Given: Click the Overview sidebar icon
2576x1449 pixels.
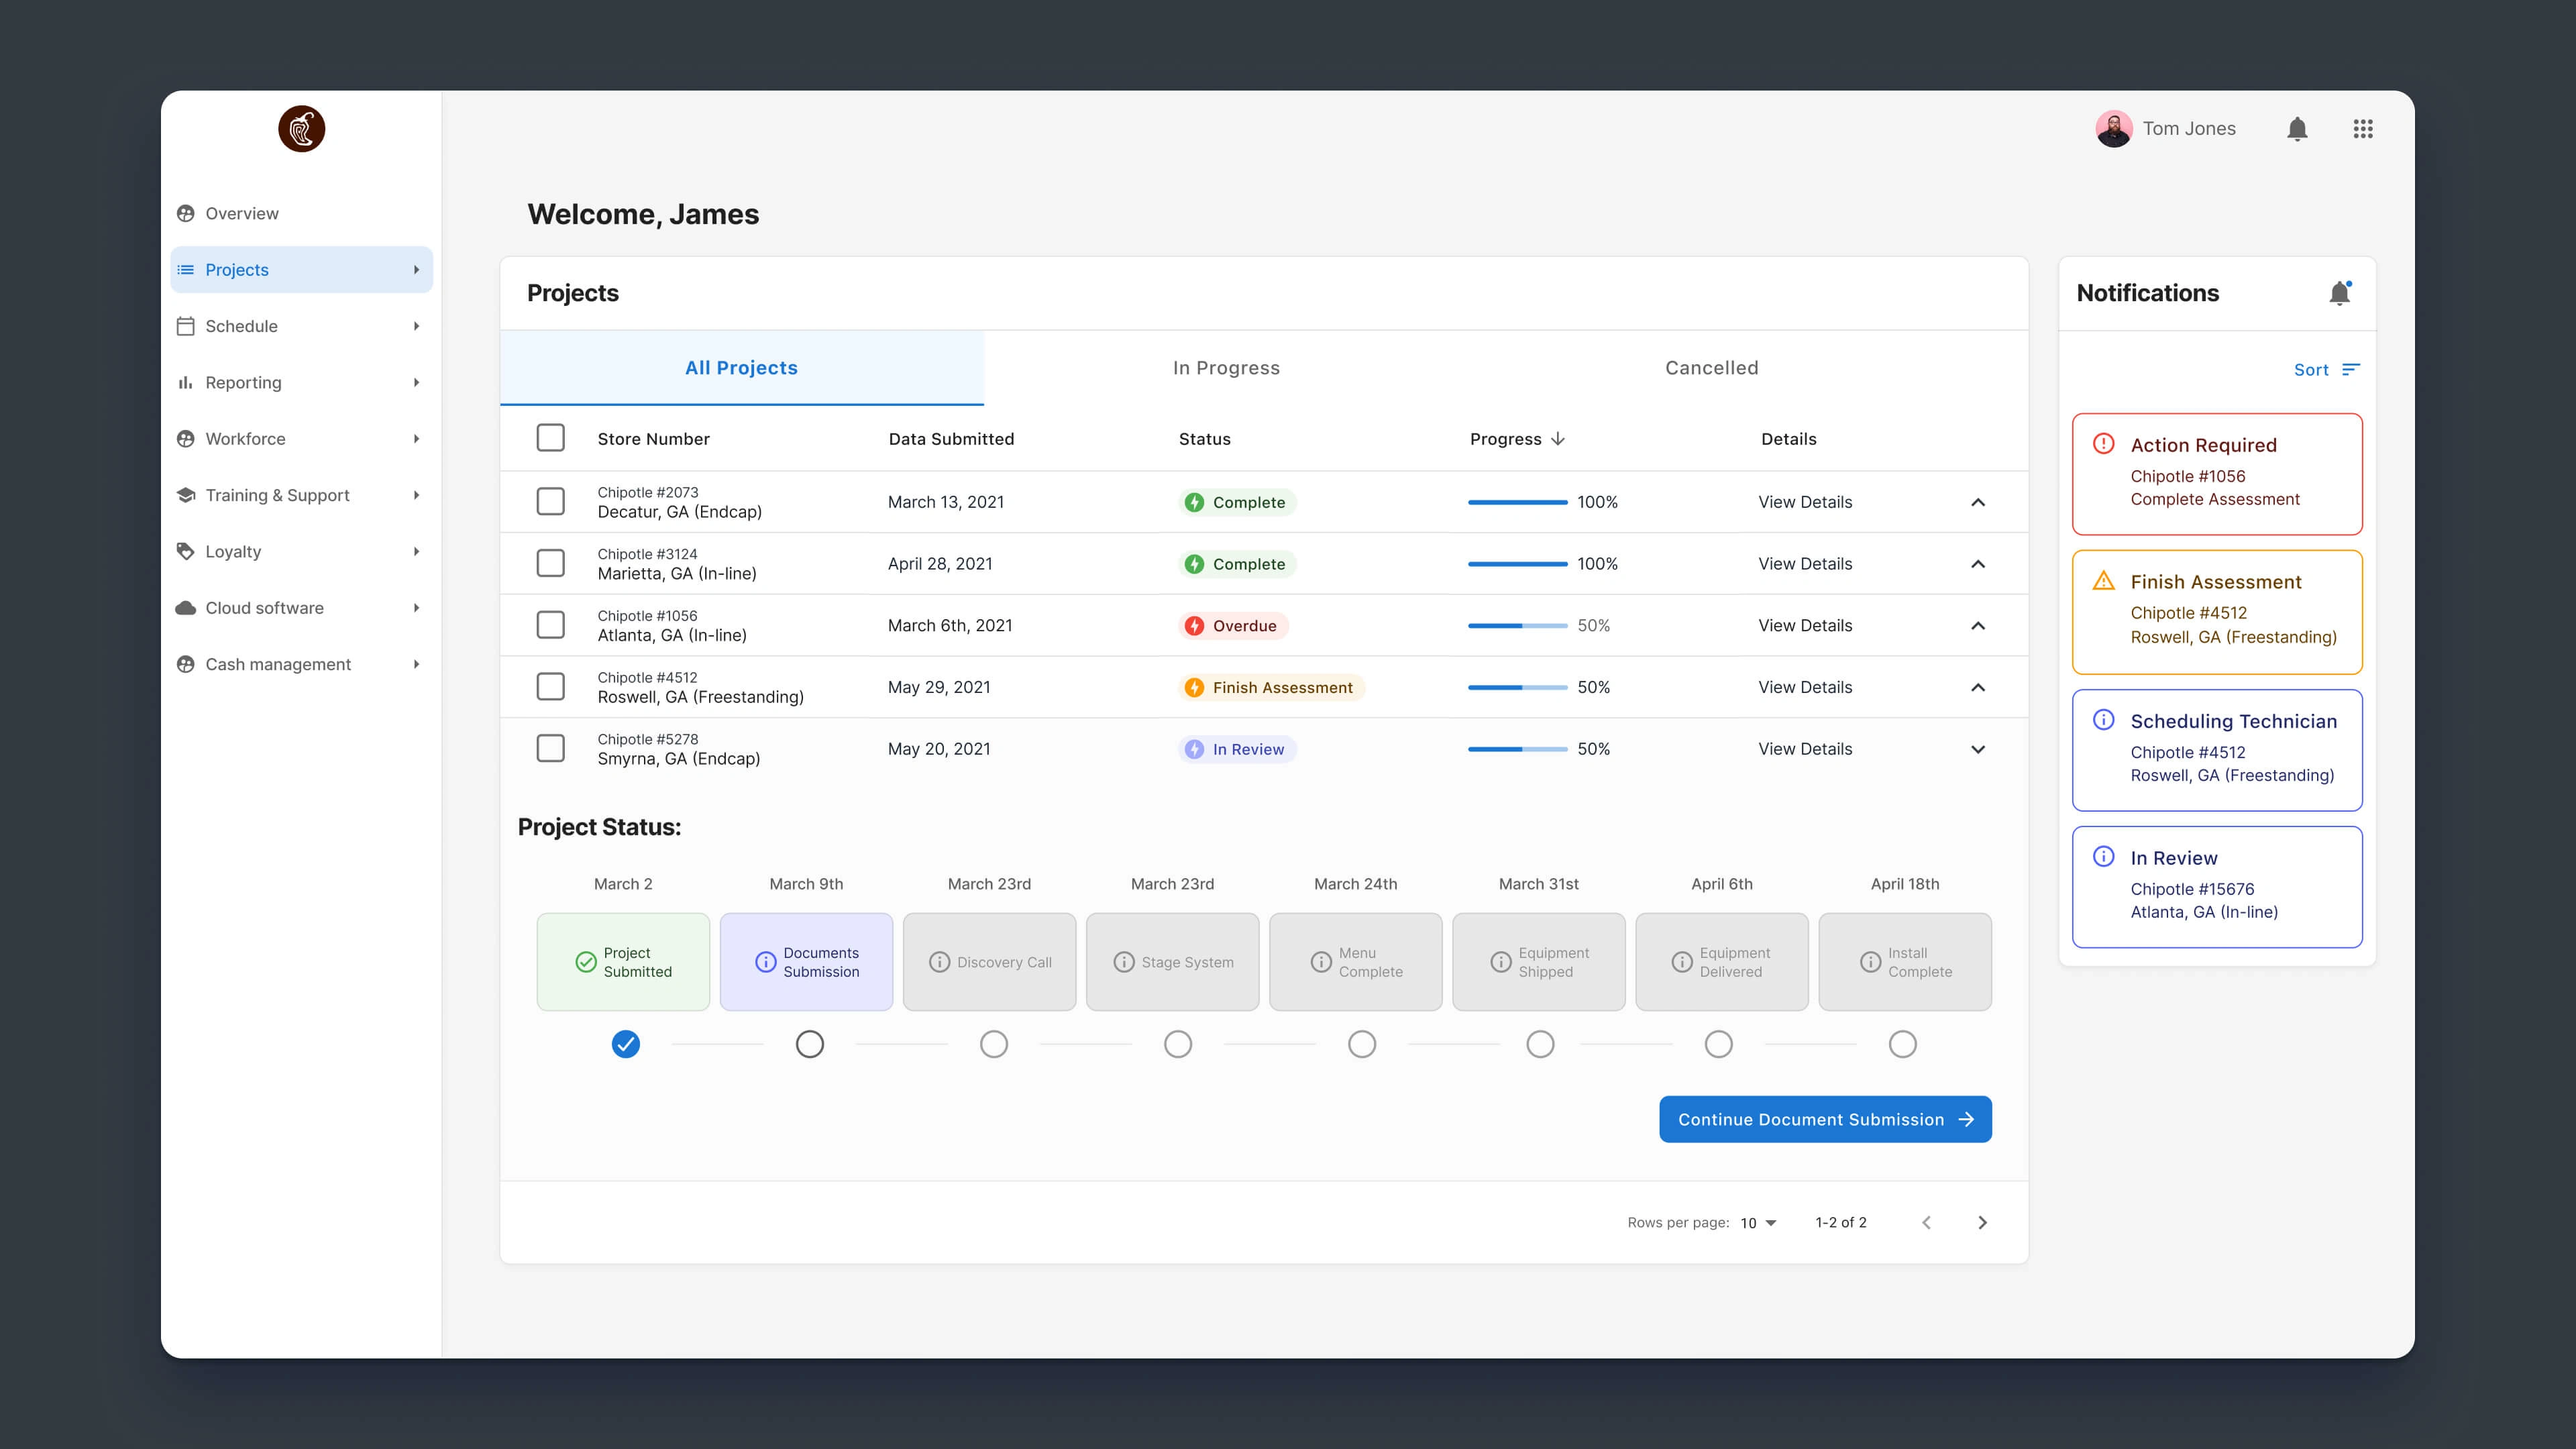Looking at the screenshot, I should [185, 214].
